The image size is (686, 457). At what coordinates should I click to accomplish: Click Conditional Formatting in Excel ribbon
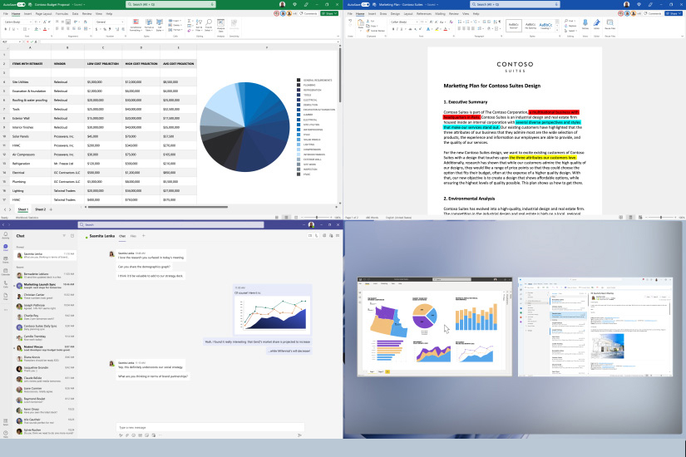click(x=136, y=24)
